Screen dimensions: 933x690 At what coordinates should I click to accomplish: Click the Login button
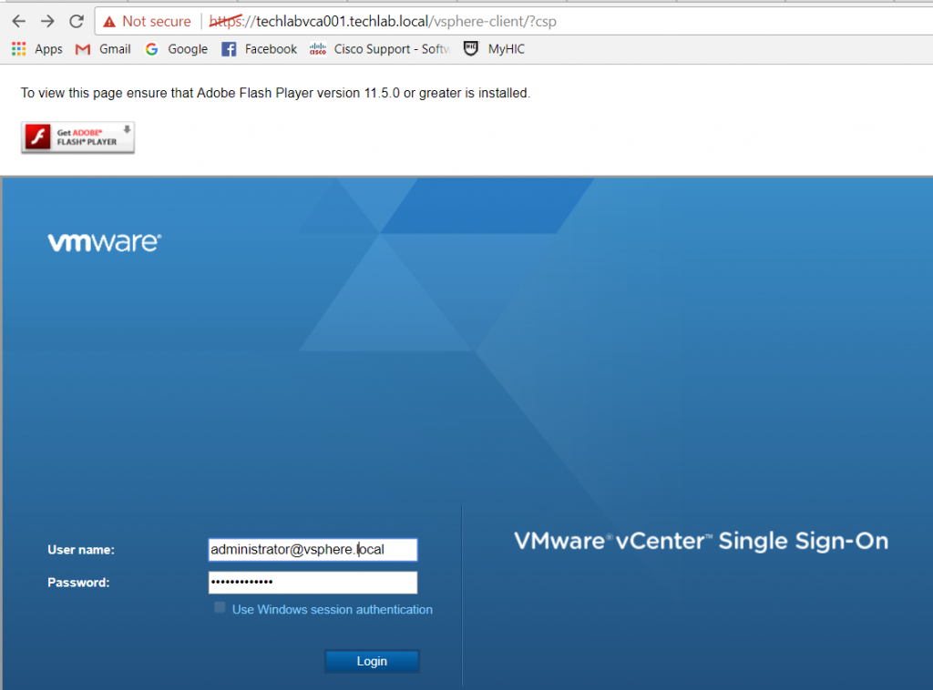372,662
